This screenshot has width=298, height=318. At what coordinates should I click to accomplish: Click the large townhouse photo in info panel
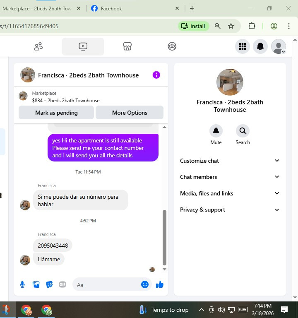[230, 82]
